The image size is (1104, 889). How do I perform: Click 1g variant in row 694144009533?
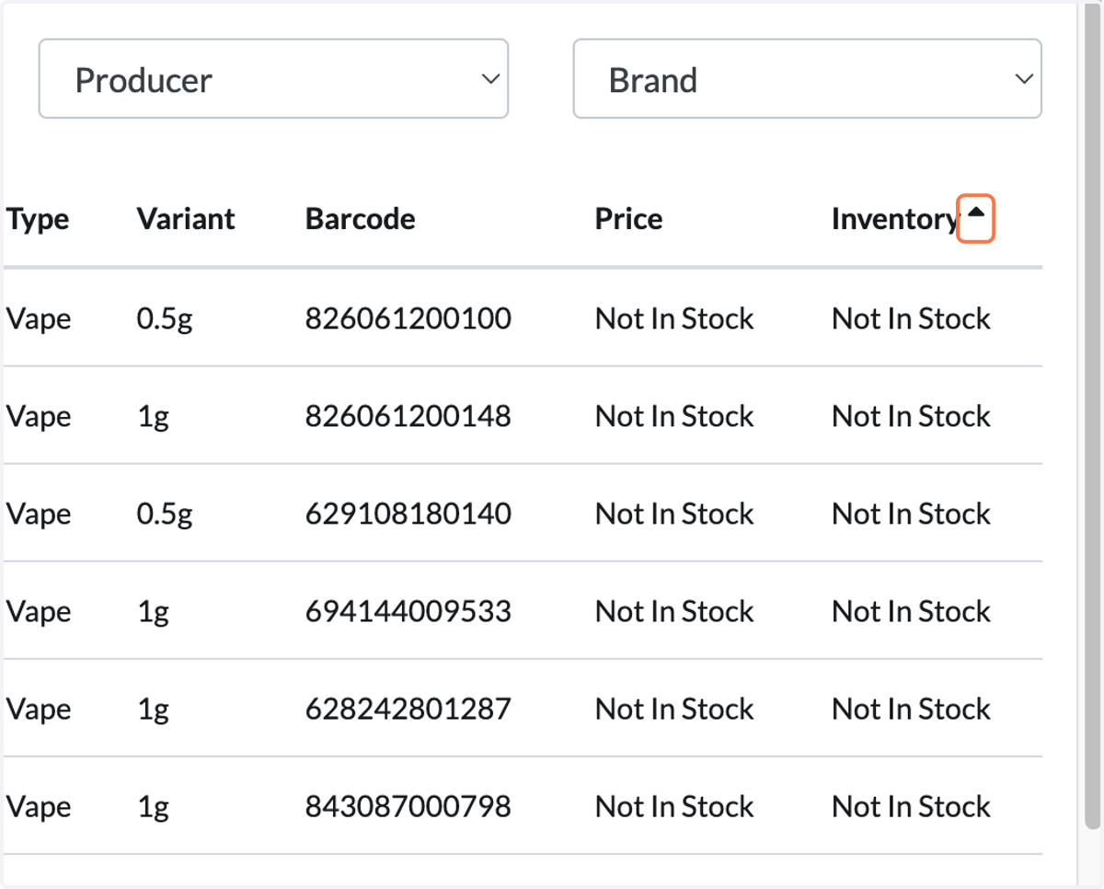coord(154,612)
